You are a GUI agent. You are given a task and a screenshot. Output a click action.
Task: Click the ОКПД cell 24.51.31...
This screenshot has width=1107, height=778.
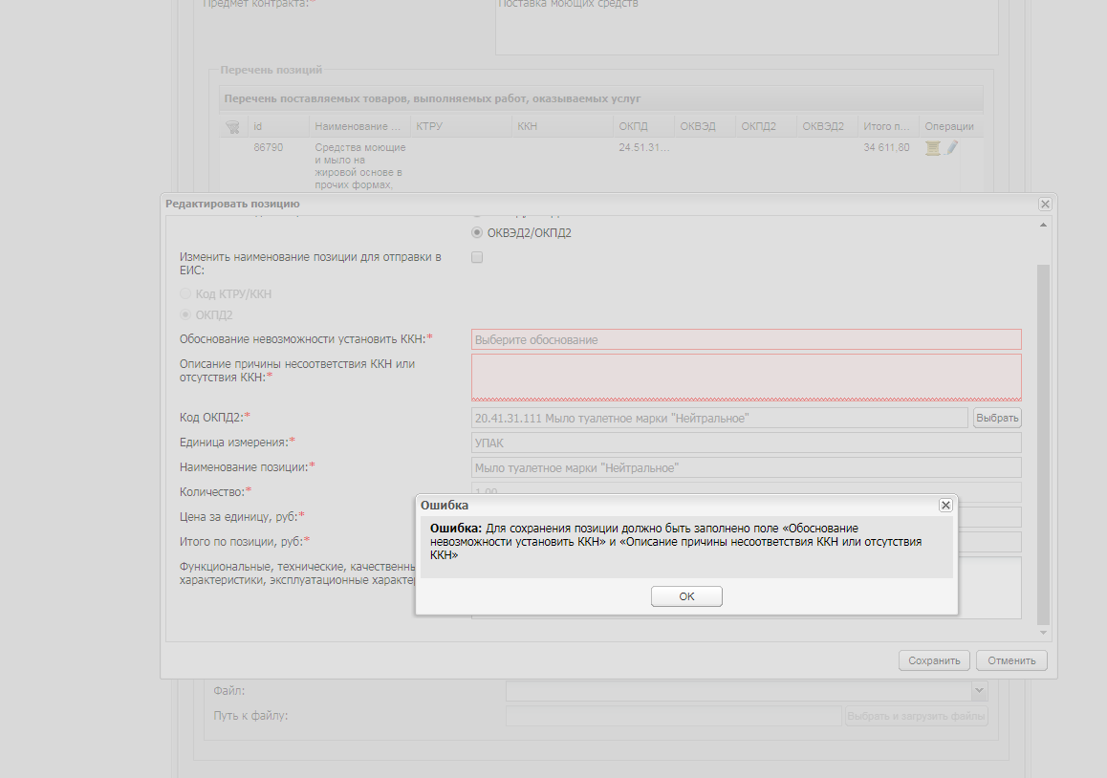click(644, 147)
